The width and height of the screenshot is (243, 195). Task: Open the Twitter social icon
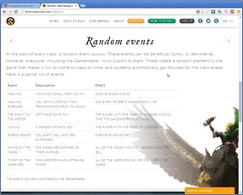coord(208,21)
